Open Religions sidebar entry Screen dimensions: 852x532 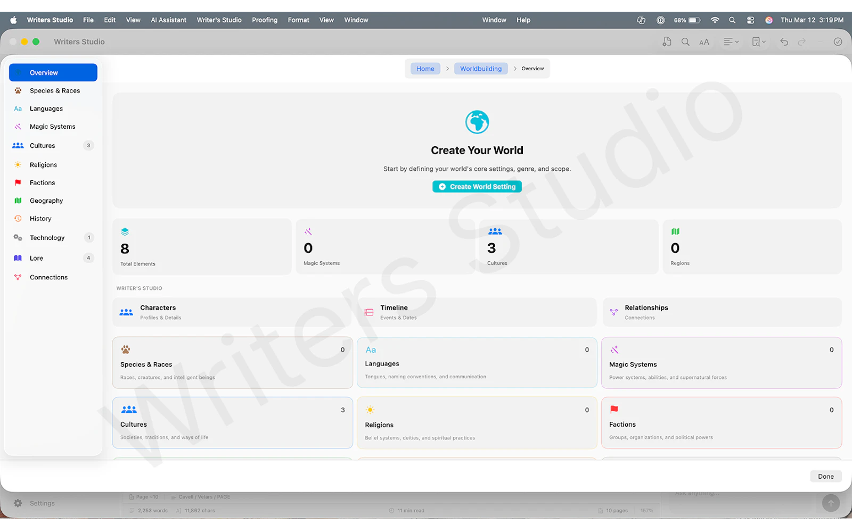coord(53,165)
